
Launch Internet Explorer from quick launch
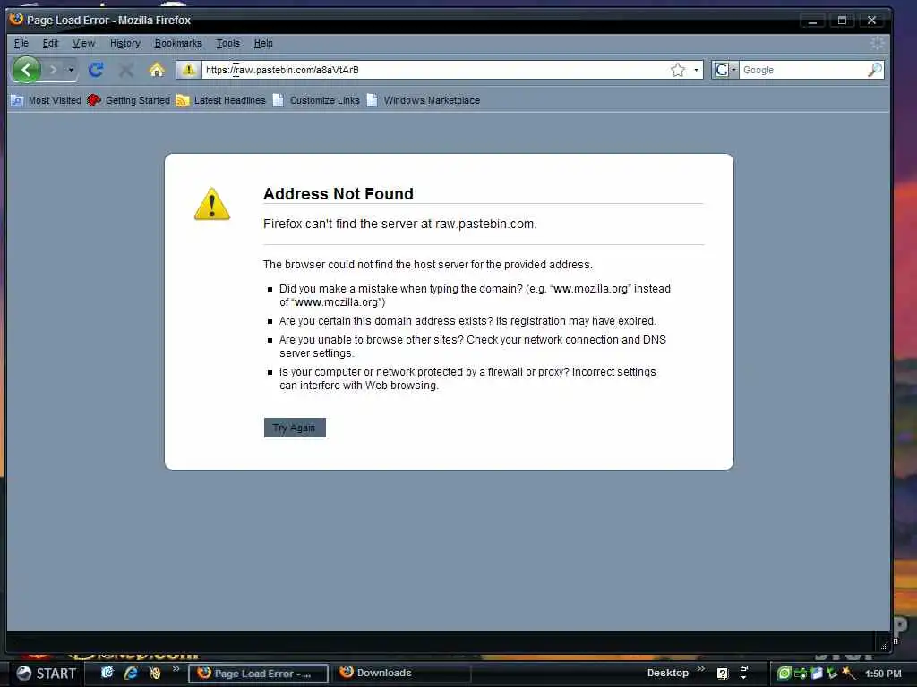click(x=131, y=673)
